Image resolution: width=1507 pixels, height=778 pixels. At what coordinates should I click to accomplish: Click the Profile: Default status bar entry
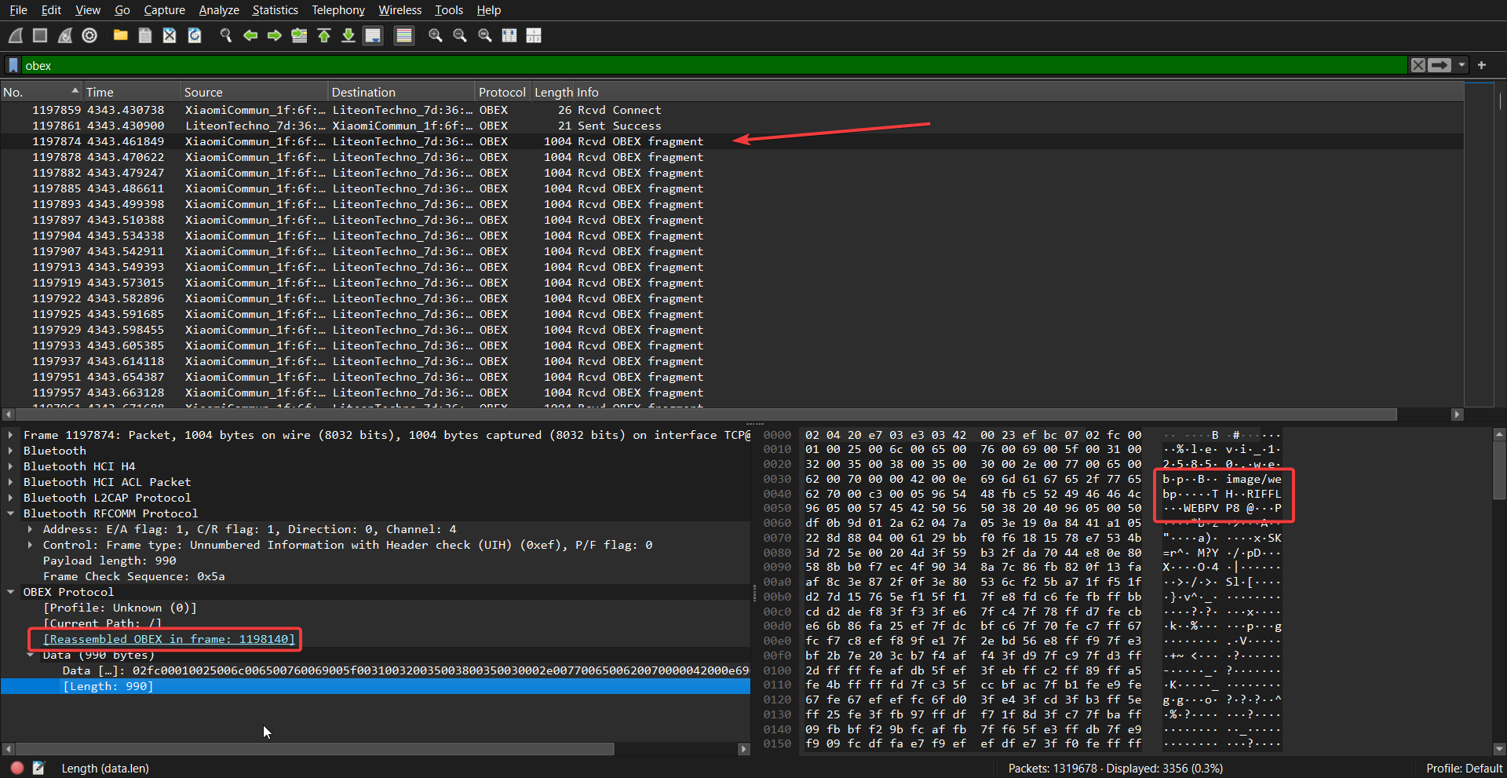click(1464, 769)
